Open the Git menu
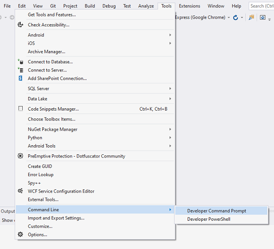The width and height of the screenshot is (274, 249). (53, 6)
